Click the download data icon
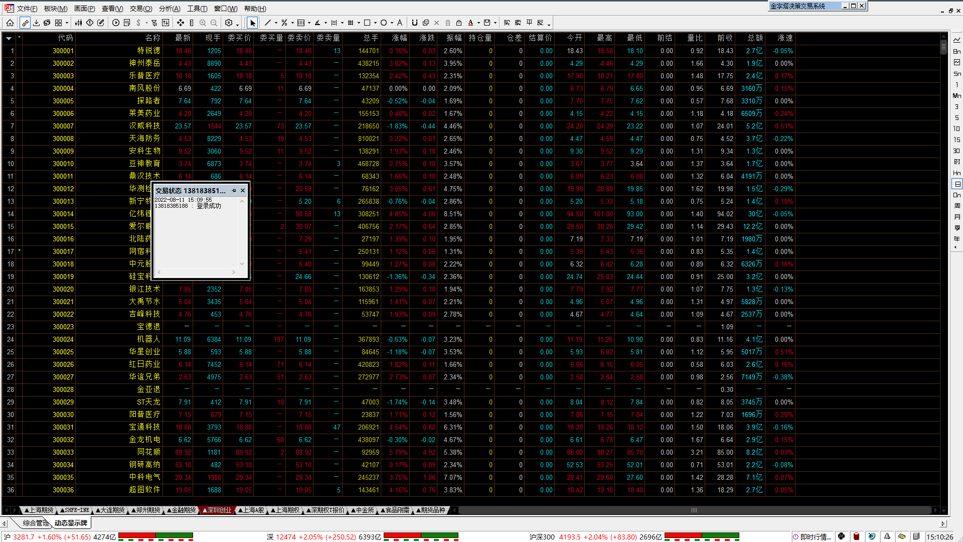Viewport: 963px width, 542px height. click(36, 23)
